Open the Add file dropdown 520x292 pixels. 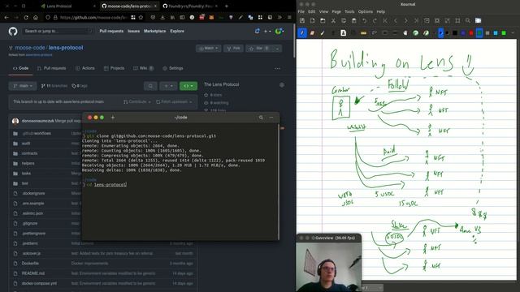pyautogui.click(x=168, y=86)
